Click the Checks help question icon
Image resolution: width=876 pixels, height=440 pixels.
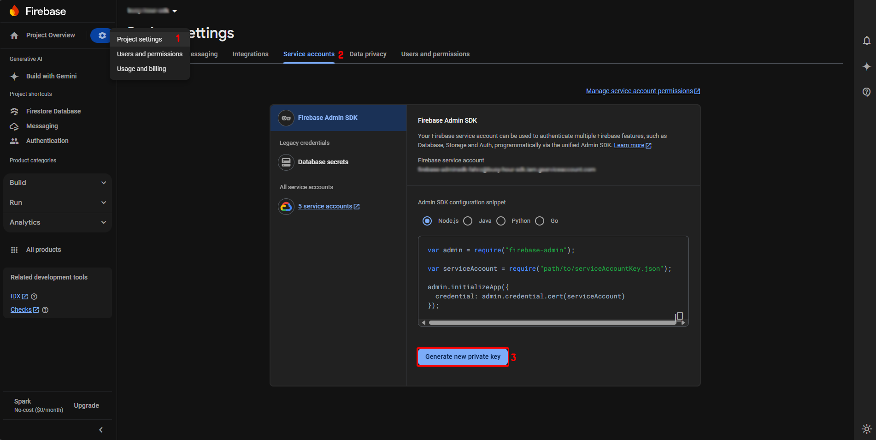pos(45,310)
